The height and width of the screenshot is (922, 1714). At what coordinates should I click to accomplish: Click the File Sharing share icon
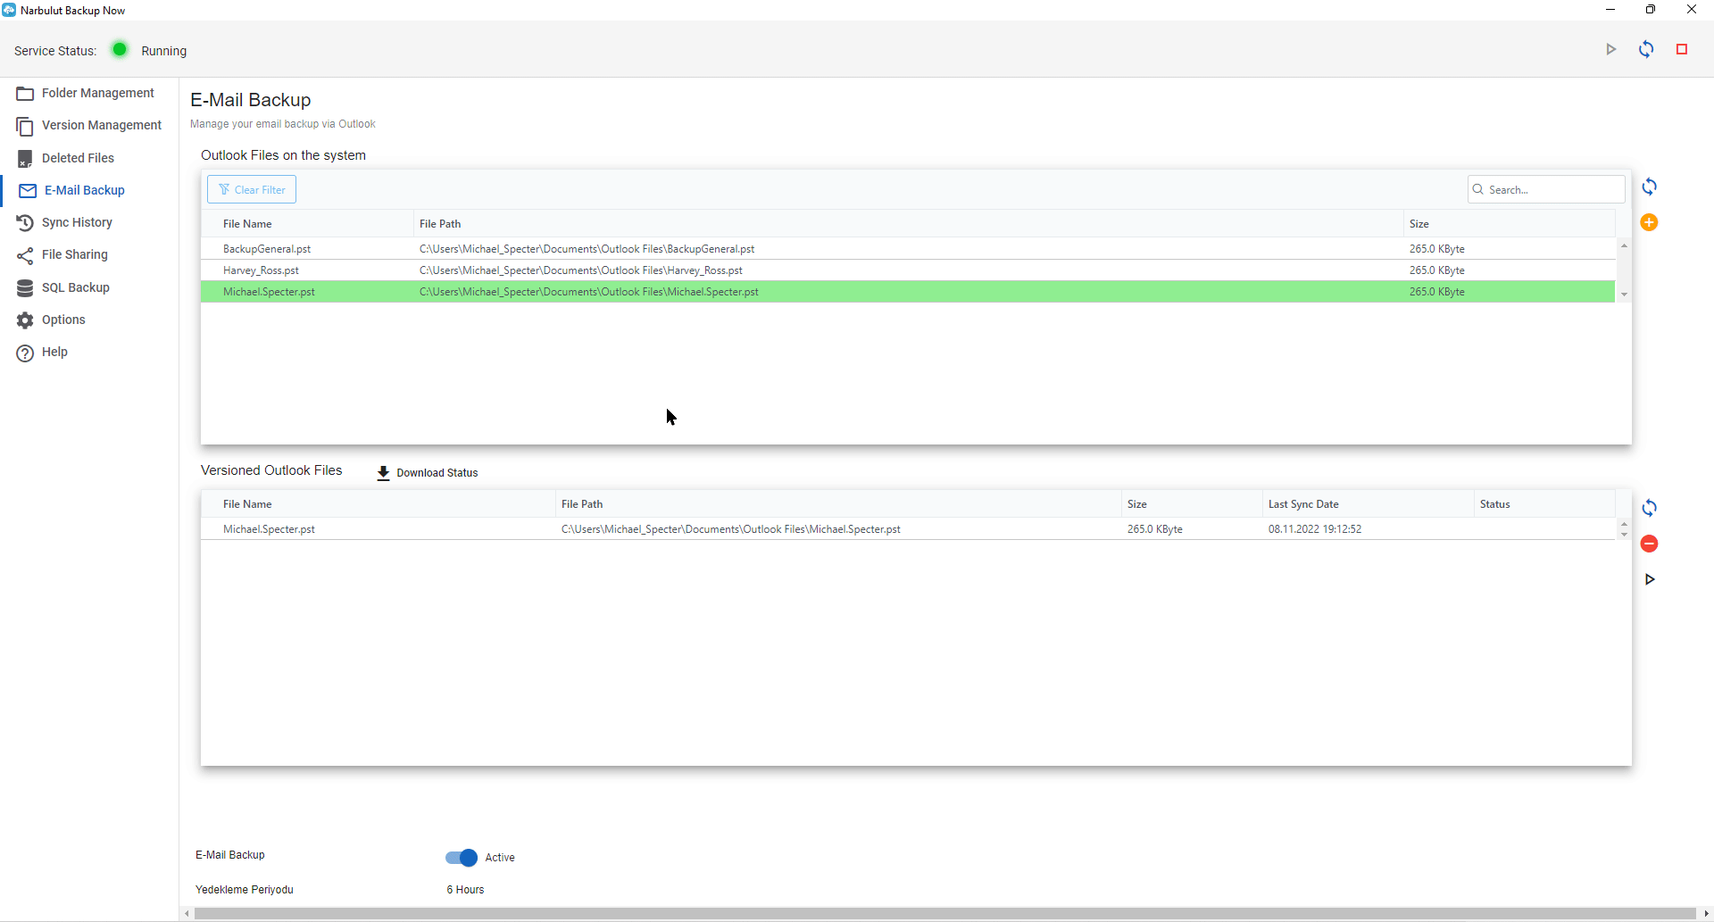pyautogui.click(x=25, y=255)
